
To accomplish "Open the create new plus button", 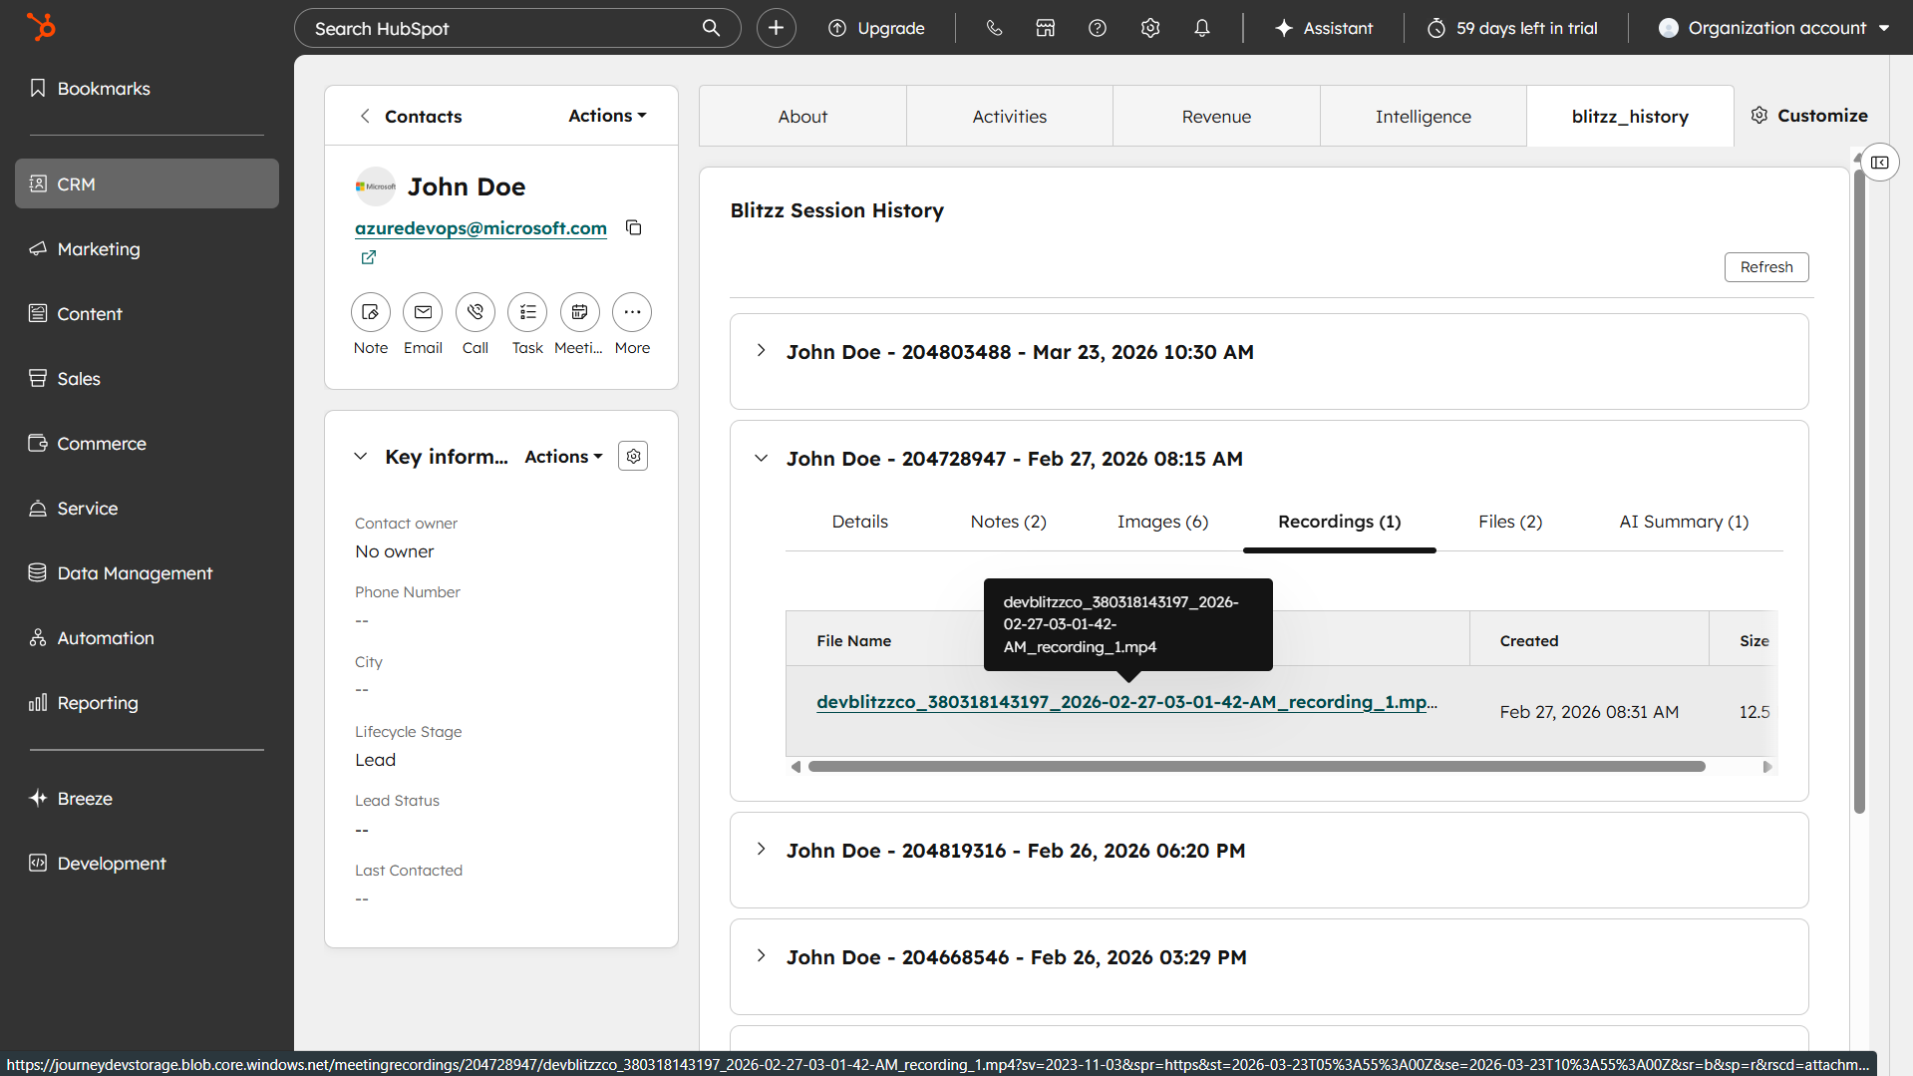I will pos(776,28).
